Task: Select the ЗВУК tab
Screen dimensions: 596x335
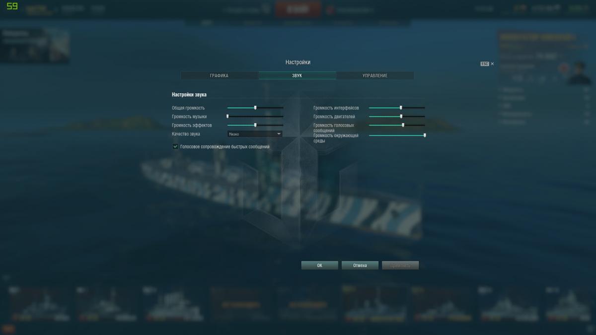Action: pos(297,75)
